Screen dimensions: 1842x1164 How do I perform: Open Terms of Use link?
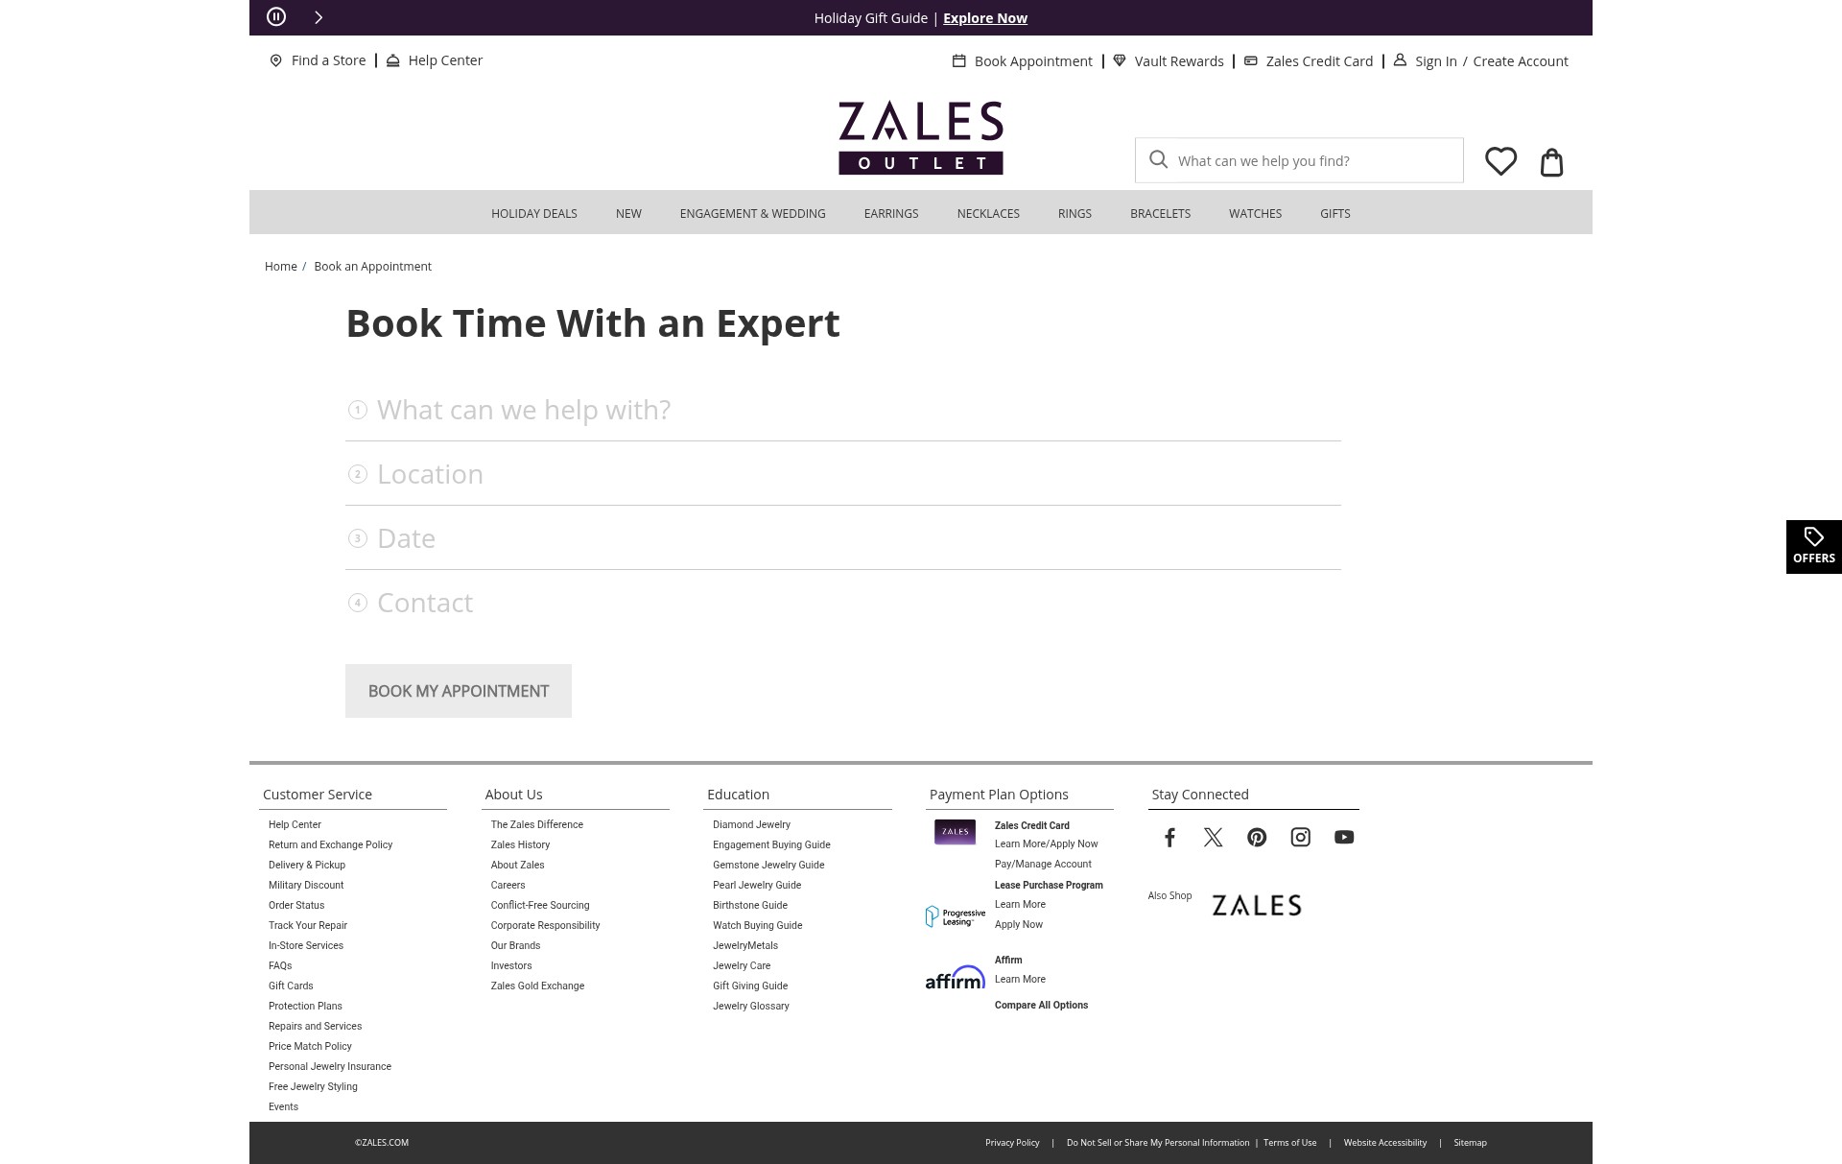pyautogui.click(x=1289, y=1142)
